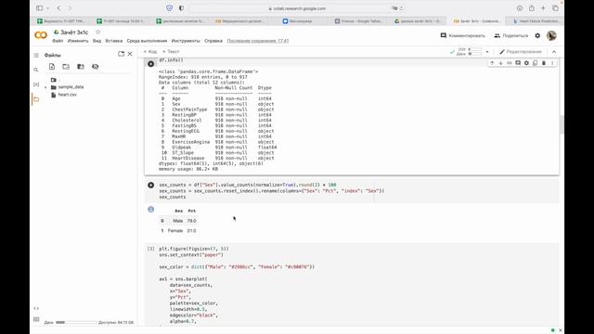Toggle the Safari sidebar
The height and width of the screenshot is (334, 594).
tap(39, 8)
